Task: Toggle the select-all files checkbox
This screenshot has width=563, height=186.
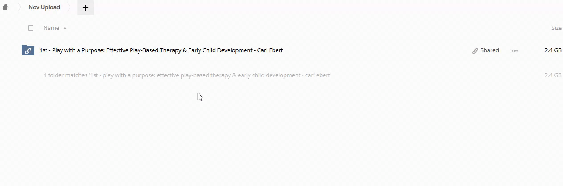Action: click(x=31, y=28)
